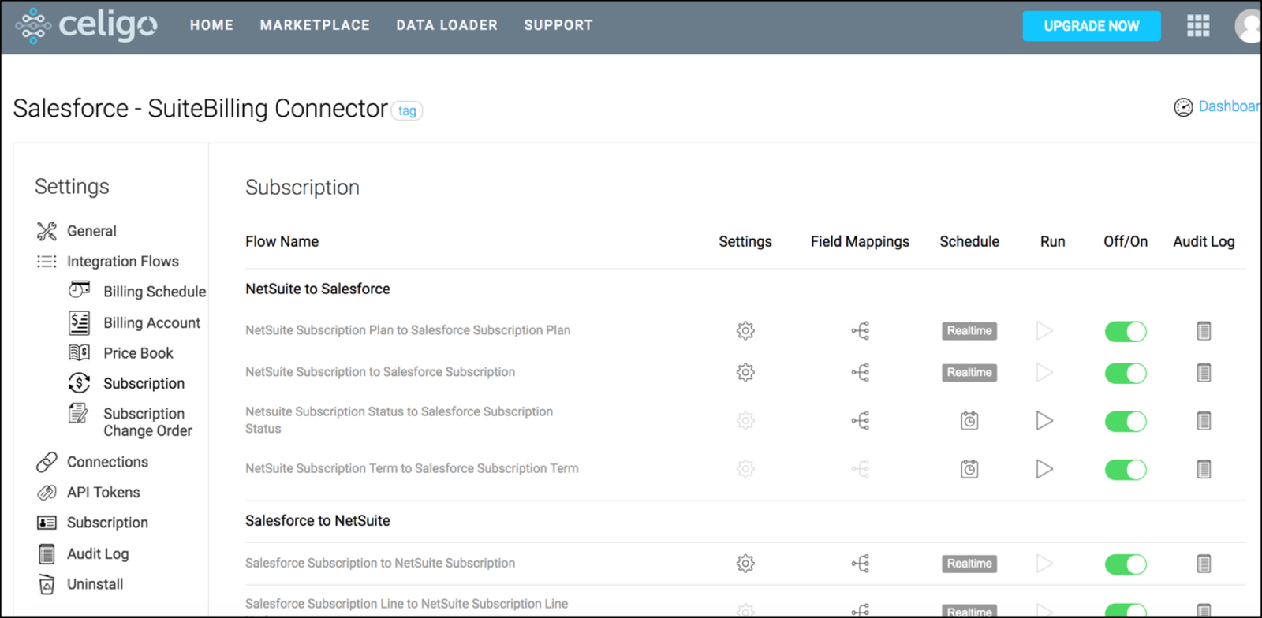Run the Netsuite Subscription Status flow
Screen dimensions: 1262x618
point(1044,421)
